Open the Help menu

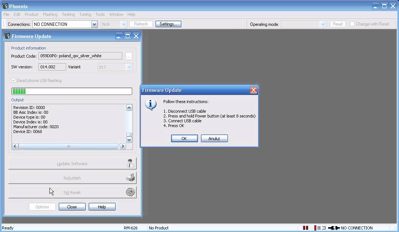131,14
